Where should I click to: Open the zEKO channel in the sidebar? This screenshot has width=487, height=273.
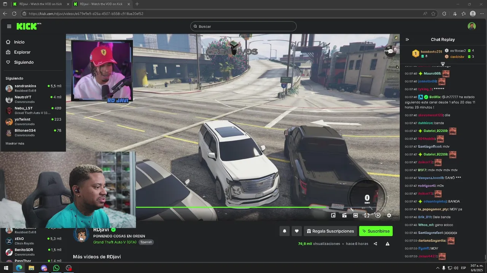33,241
